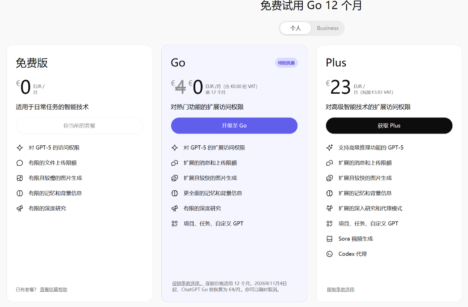Click the 获取 Plus button
The image size is (468, 307).
[x=389, y=126]
